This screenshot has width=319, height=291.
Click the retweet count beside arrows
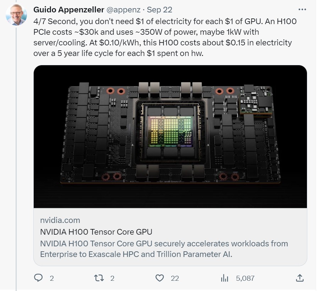coord(112,278)
